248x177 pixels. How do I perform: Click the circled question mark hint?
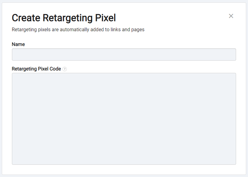pos(64,69)
